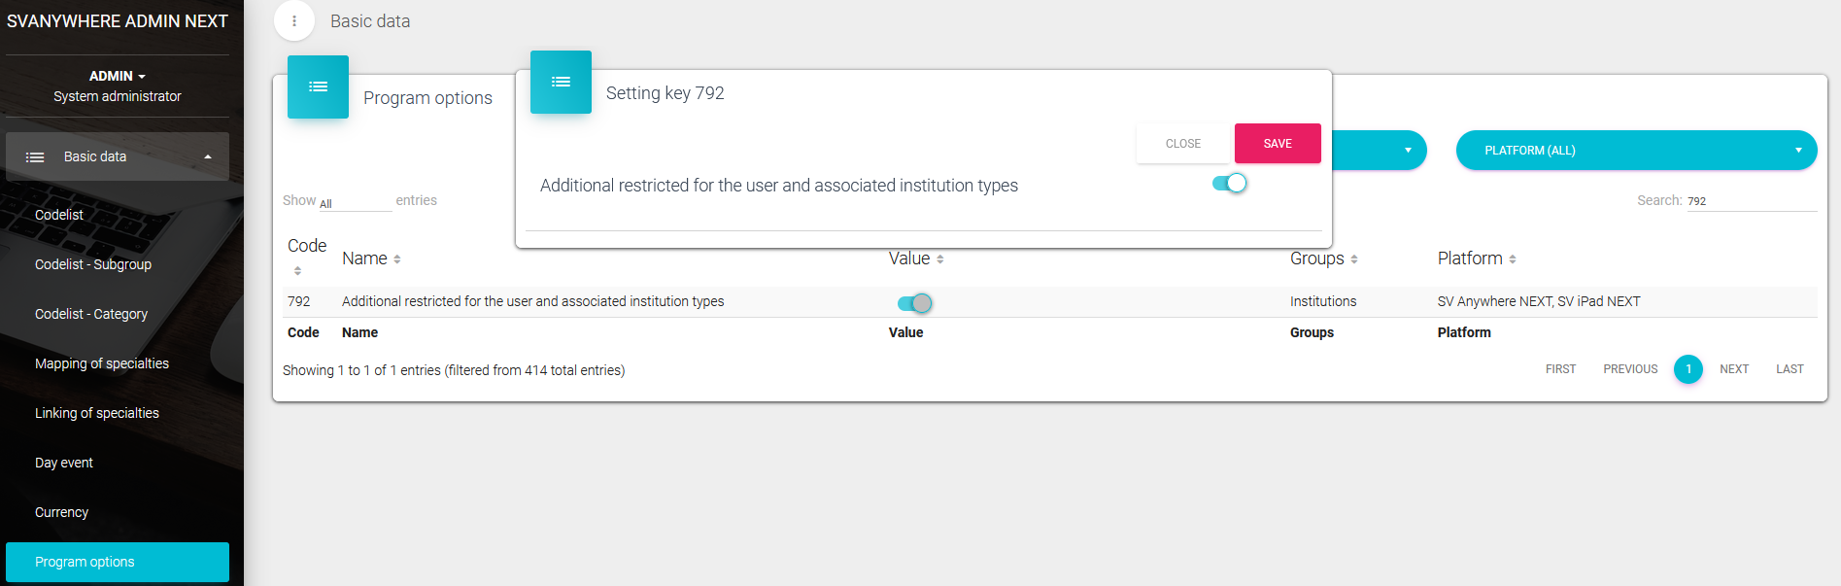Viewport: 1841px width, 586px height.
Task: Expand the ADMIN user dropdown
Action: [x=117, y=76]
